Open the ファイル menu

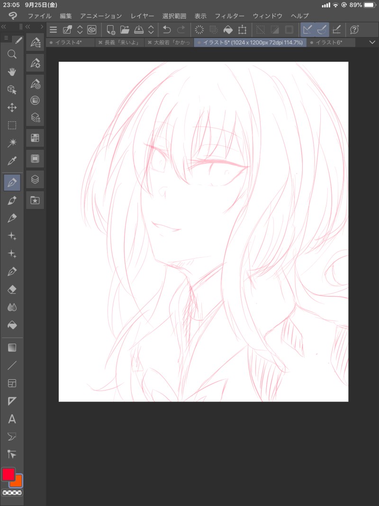pyautogui.click(x=40, y=16)
